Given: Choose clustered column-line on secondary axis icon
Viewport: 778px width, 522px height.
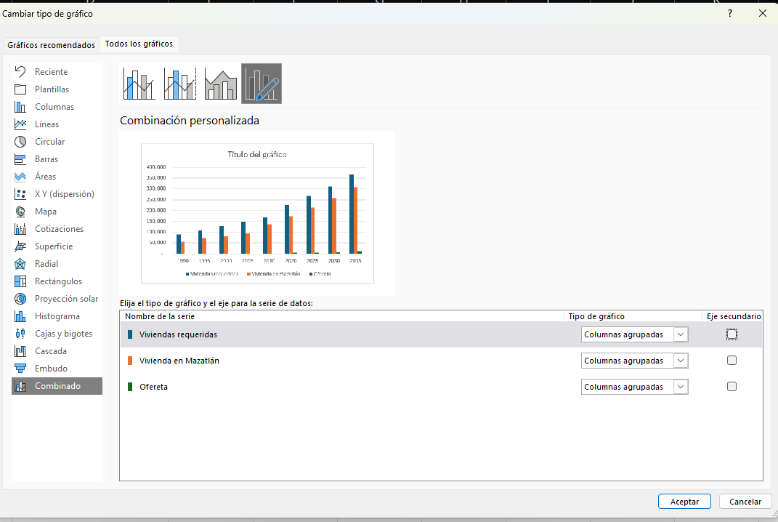Looking at the screenshot, I should (x=180, y=84).
